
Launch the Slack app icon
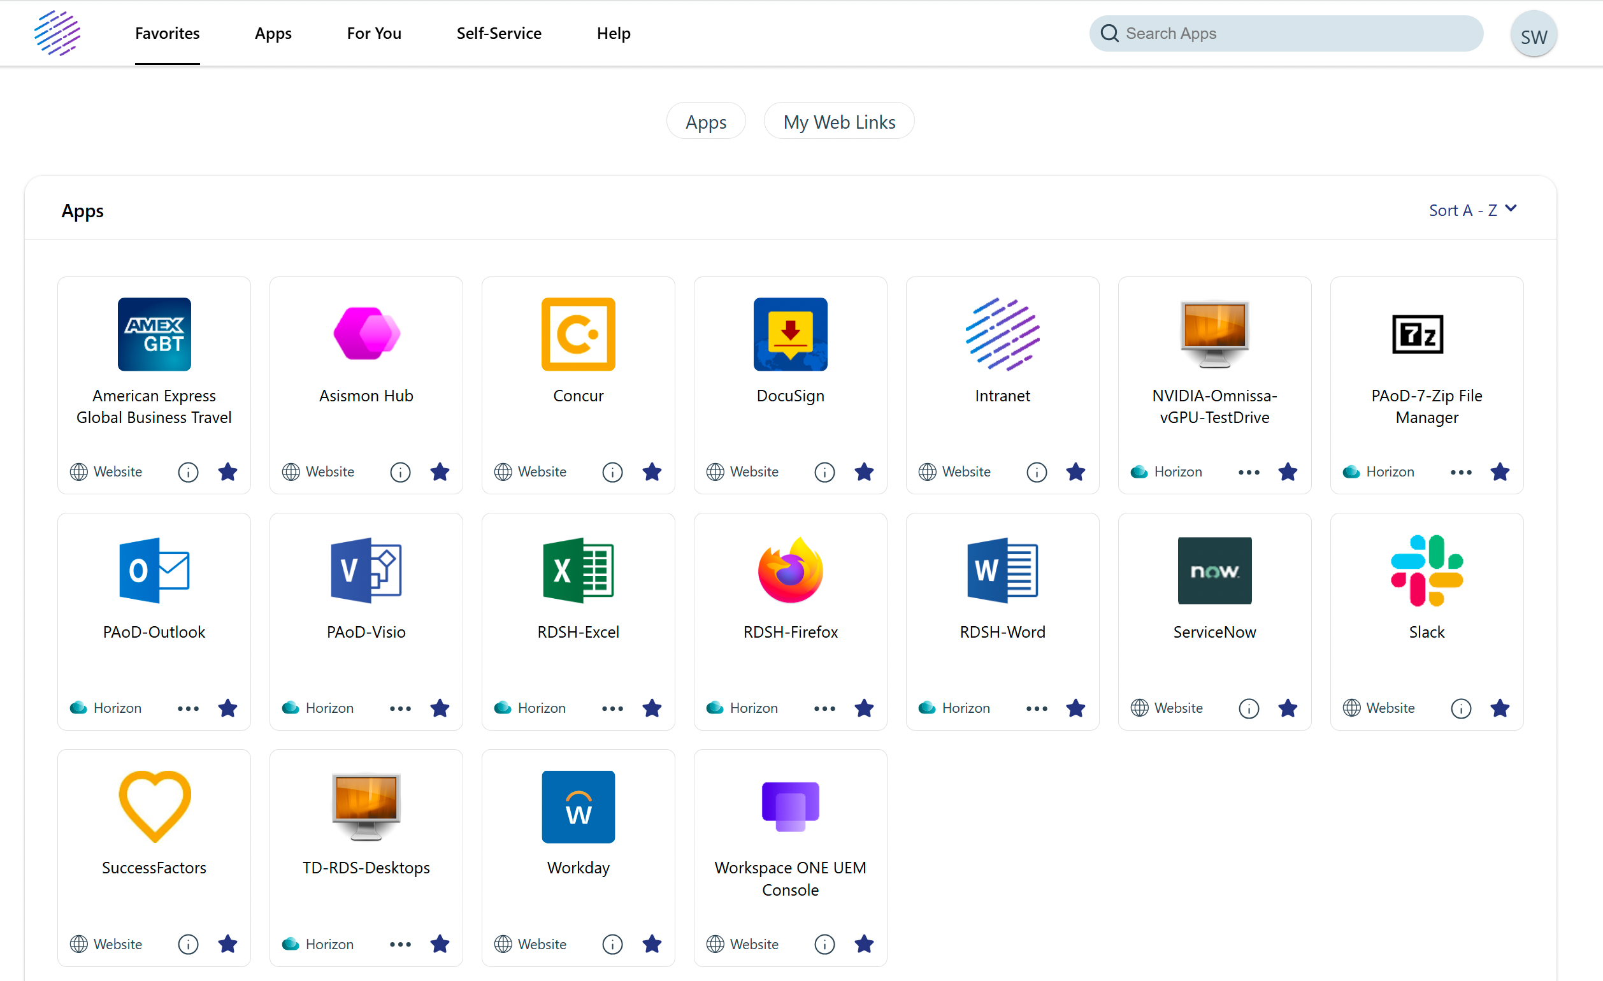click(x=1426, y=571)
